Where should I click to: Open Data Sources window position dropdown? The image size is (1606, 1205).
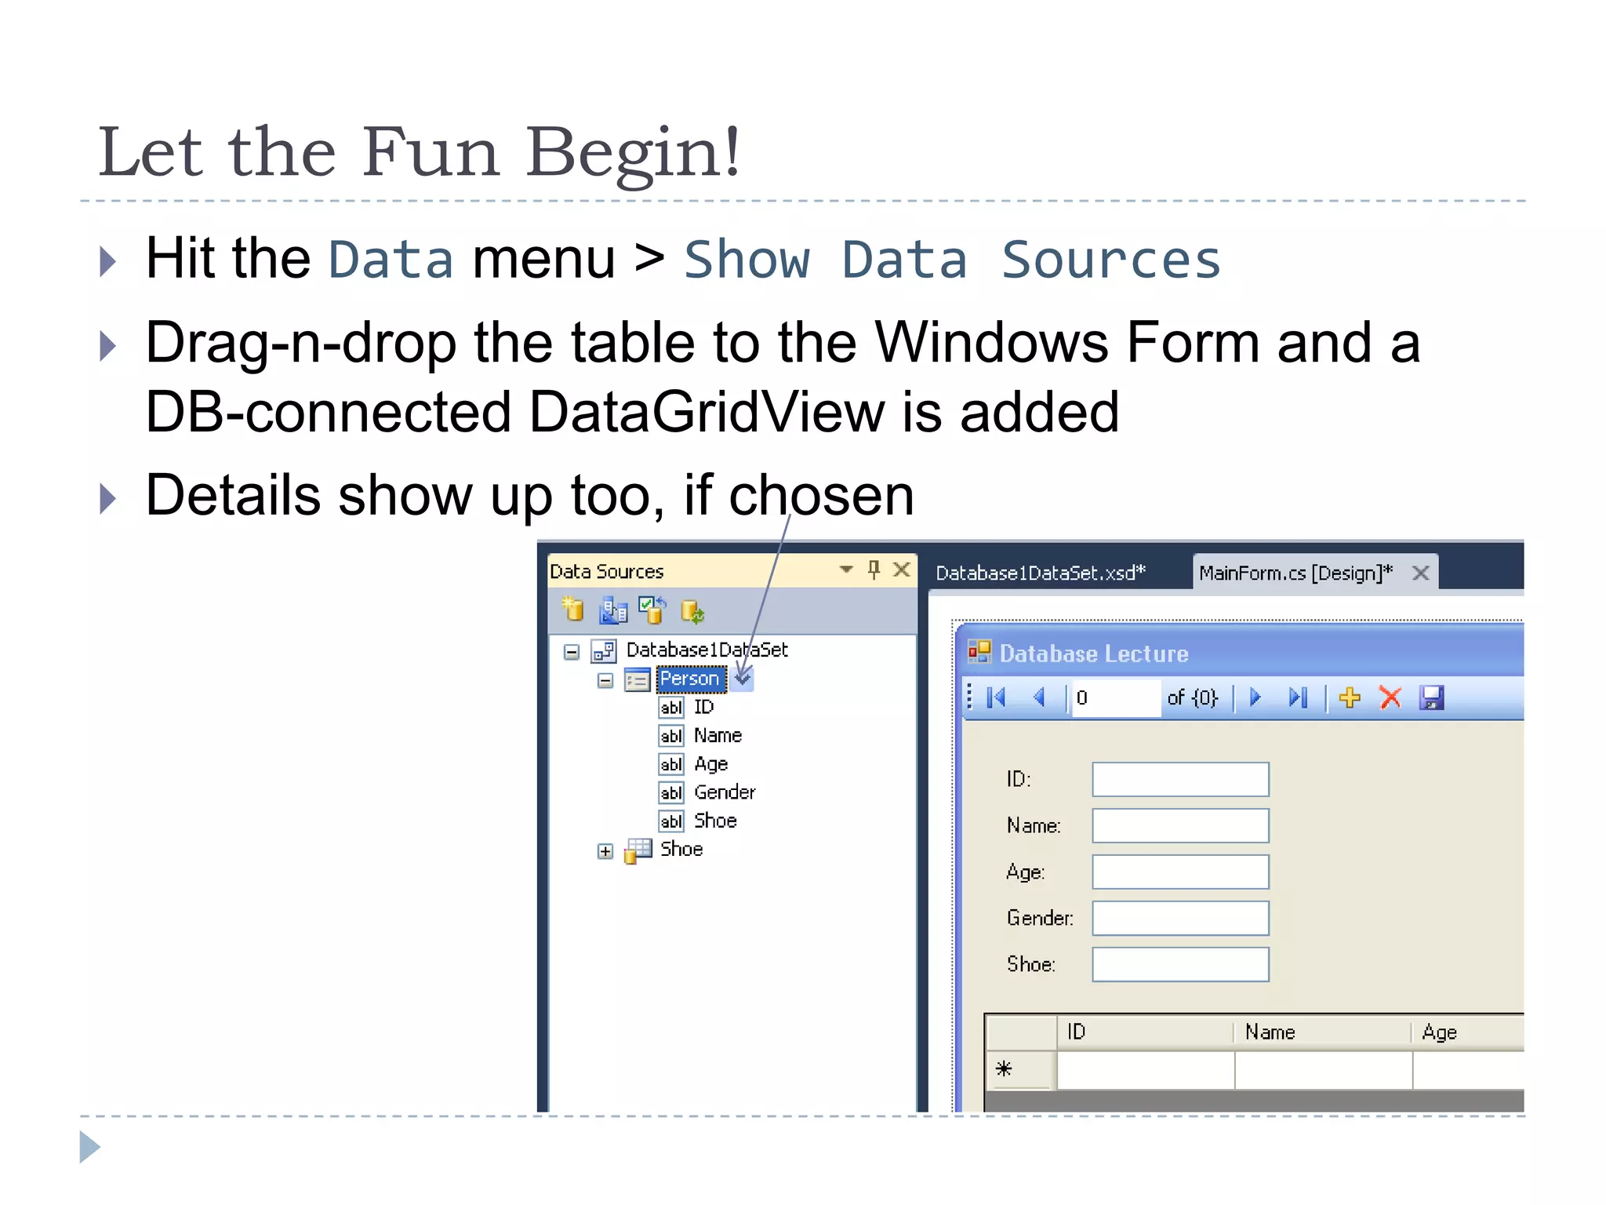(846, 569)
